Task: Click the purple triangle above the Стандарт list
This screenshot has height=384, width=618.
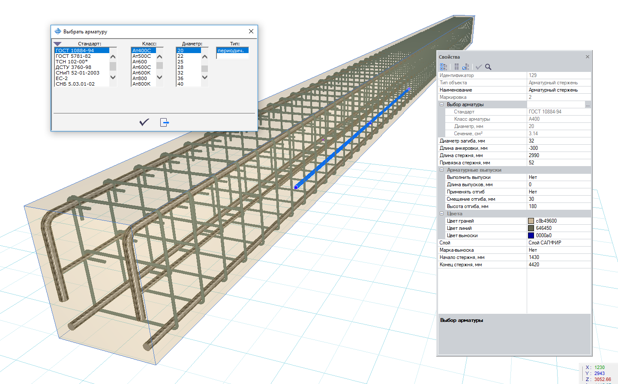Action: pyautogui.click(x=58, y=44)
